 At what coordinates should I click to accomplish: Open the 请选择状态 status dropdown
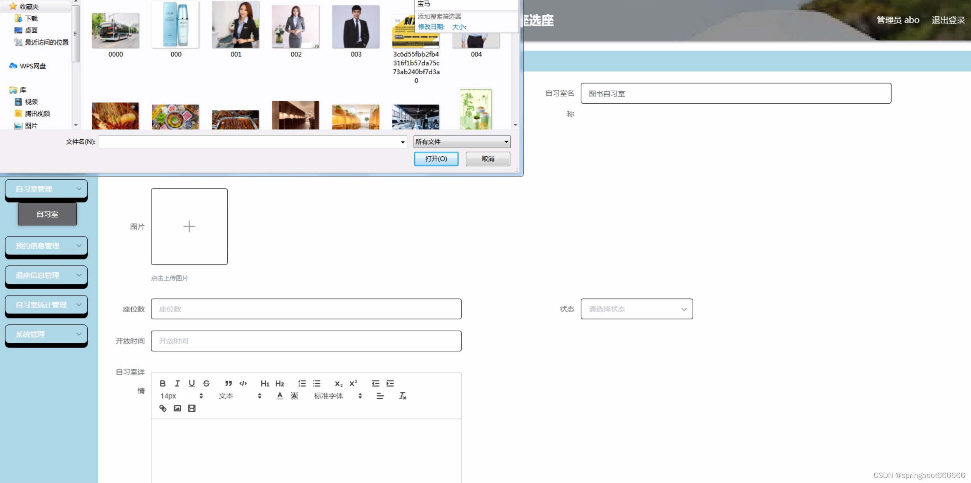point(637,309)
